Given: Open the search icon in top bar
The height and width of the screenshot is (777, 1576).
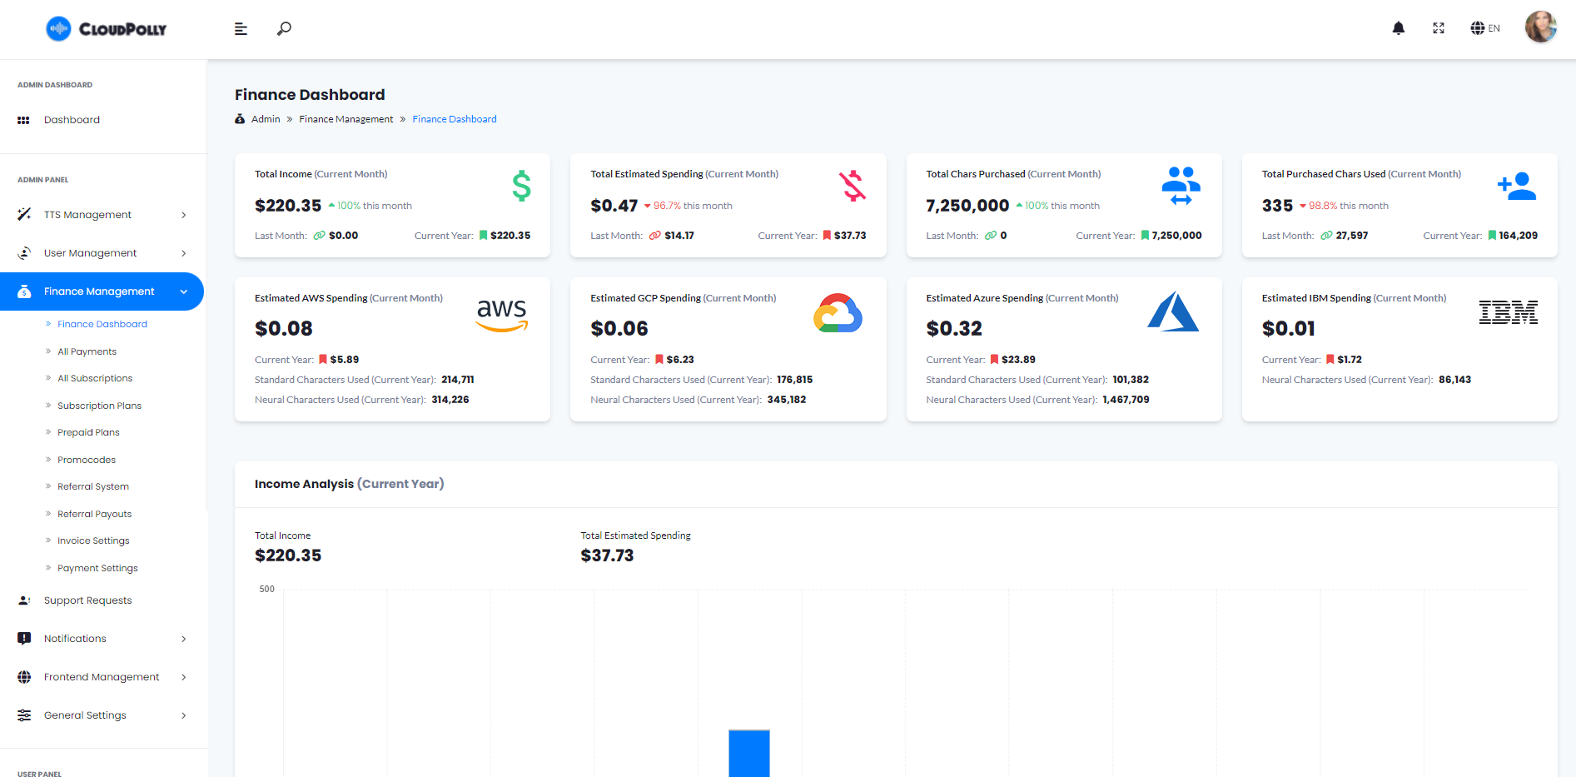Looking at the screenshot, I should tap(283, 28).
